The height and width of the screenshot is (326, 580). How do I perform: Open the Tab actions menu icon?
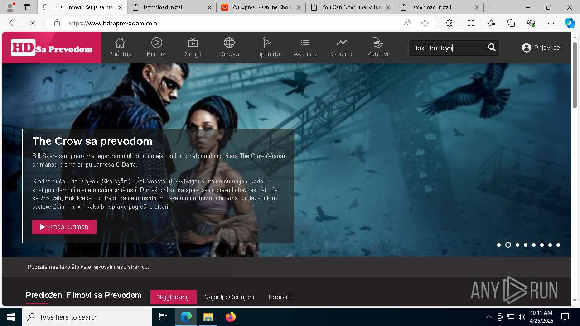click(x=27, y=7)
